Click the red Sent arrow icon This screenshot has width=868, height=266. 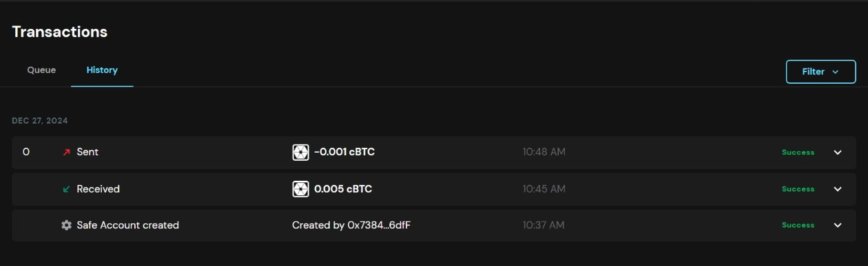click(x=66, y=153)
